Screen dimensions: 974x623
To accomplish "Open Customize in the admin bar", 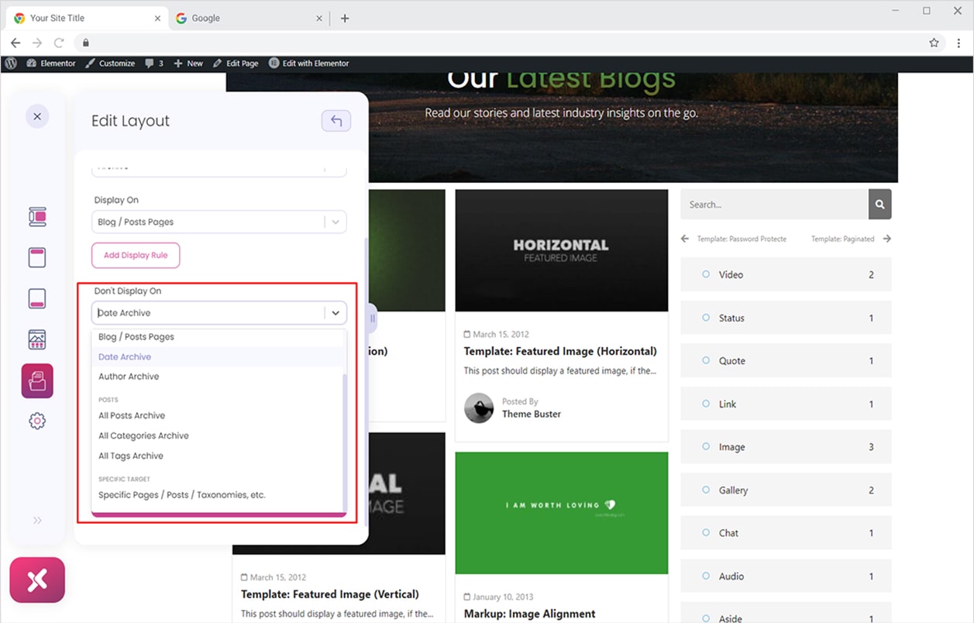I will click(110, 64).
